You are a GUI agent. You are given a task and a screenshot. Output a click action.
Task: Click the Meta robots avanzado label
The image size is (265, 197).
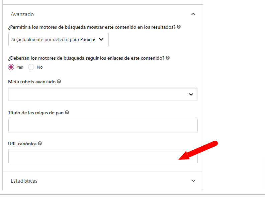[x=32, y=82]
